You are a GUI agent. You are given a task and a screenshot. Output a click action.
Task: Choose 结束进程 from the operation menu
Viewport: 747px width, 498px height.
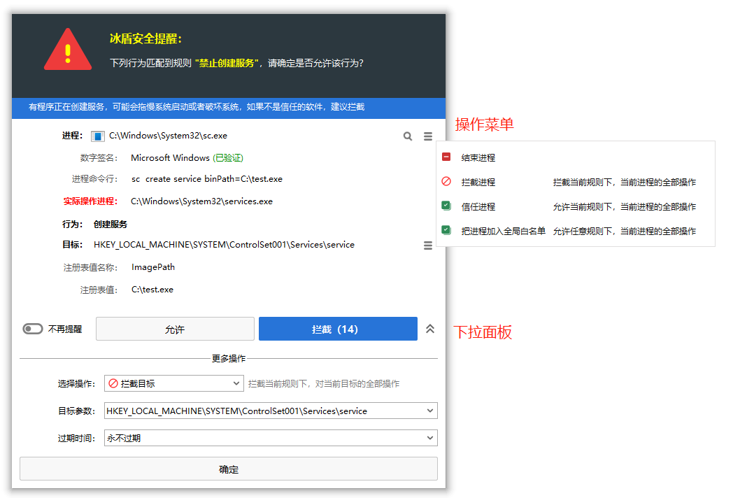click(x=478, y=158)
